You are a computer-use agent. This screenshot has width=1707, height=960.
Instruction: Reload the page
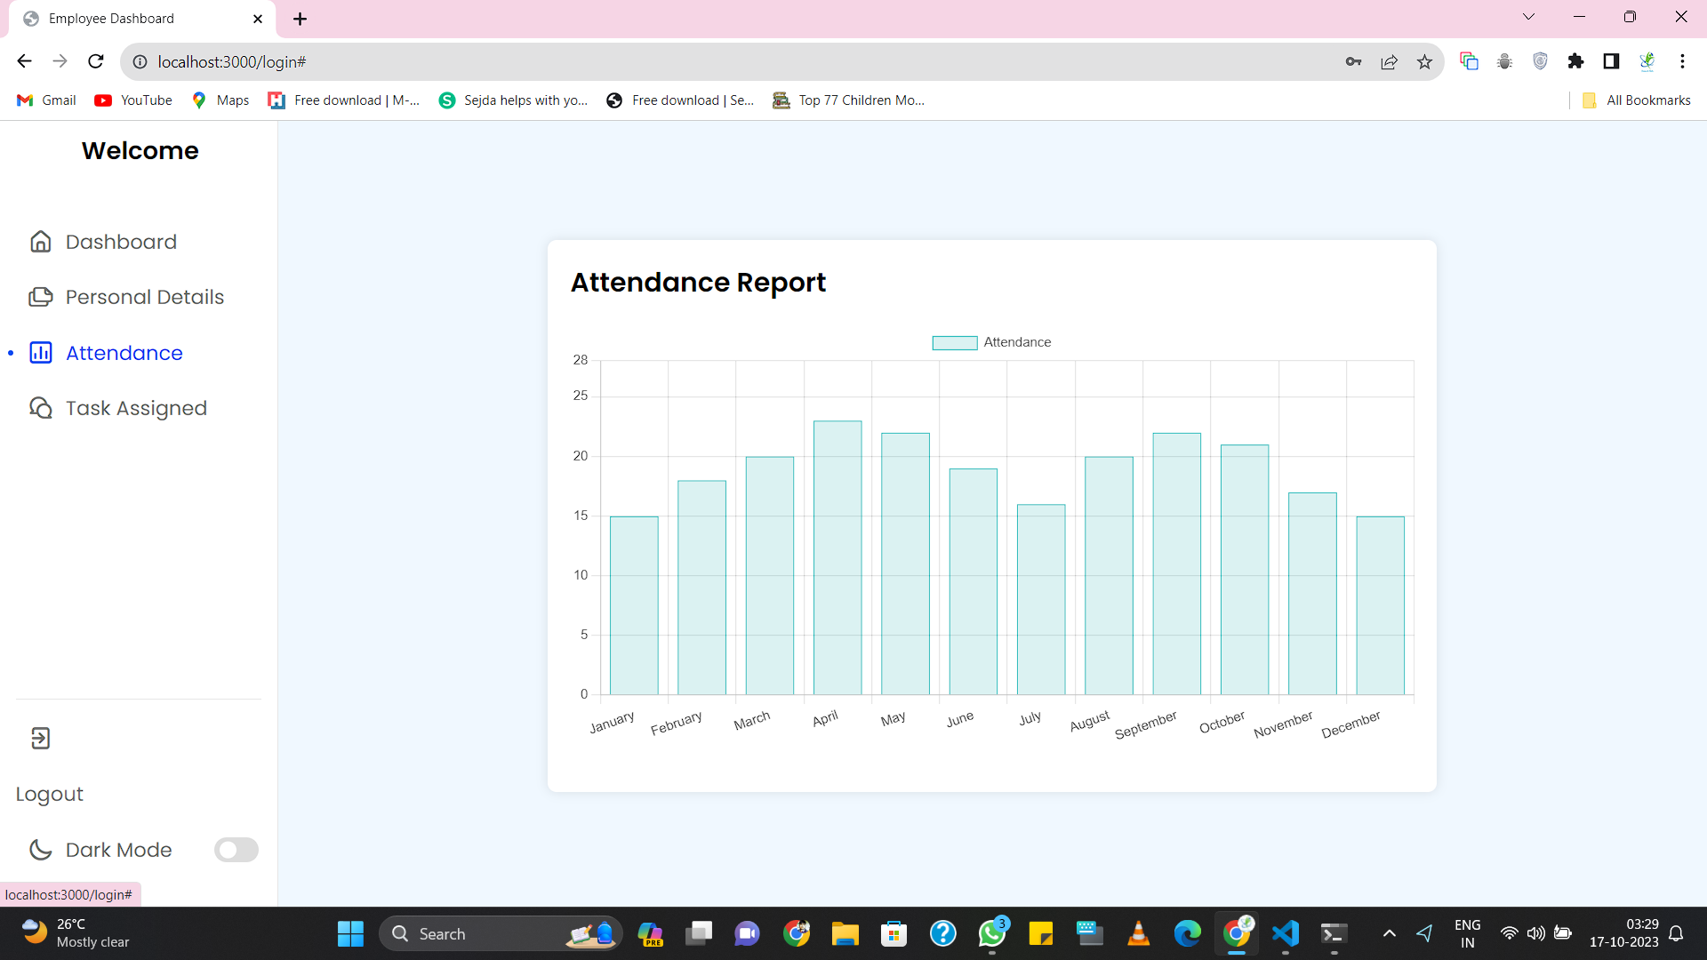point(96,61)
